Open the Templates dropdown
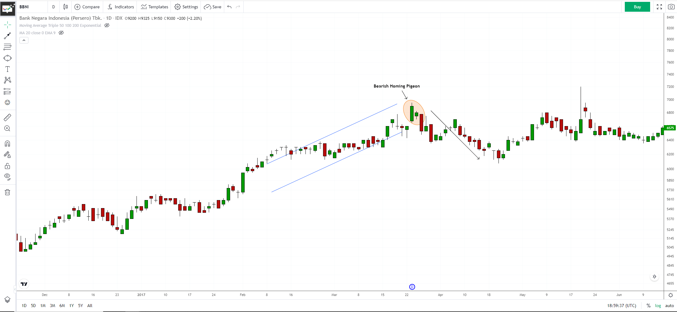The width and height of the screenshot is (677, 312). (x=154, y=7)
